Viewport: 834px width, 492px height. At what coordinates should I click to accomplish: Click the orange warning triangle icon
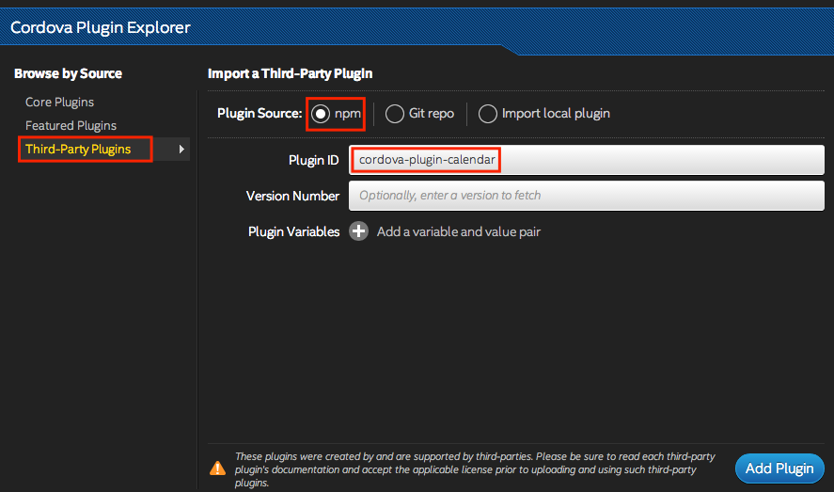click(217, 468)
